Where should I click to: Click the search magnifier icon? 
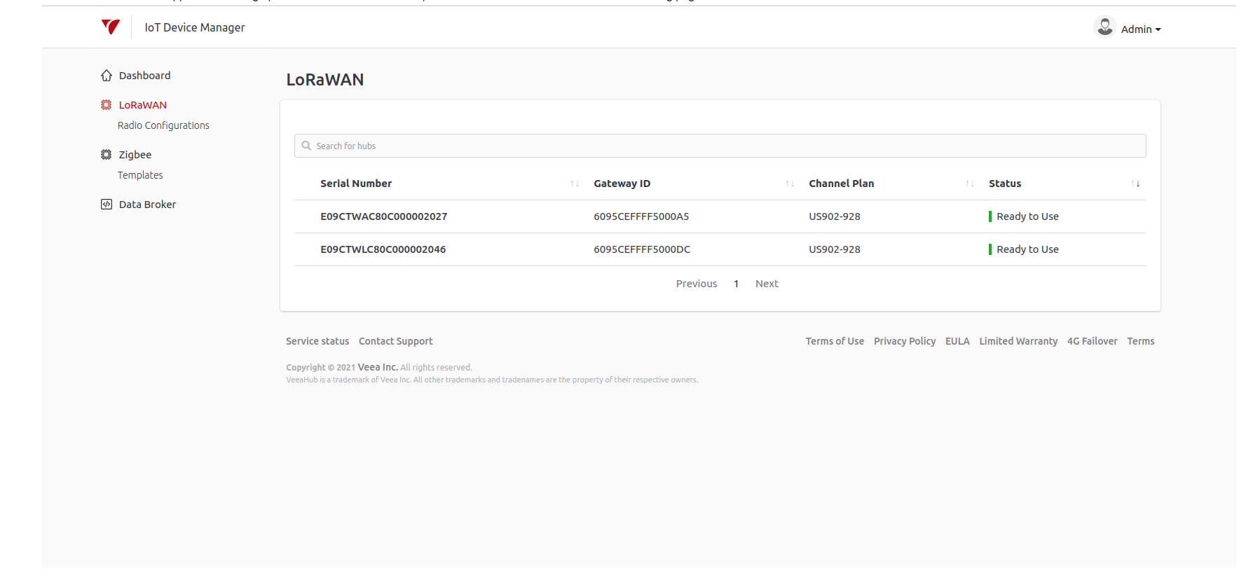(x=306, y=146)
